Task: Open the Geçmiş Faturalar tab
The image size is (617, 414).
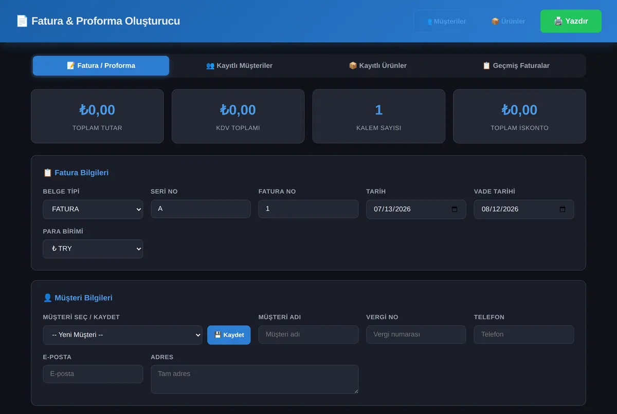Action: [x=516, y=66]
